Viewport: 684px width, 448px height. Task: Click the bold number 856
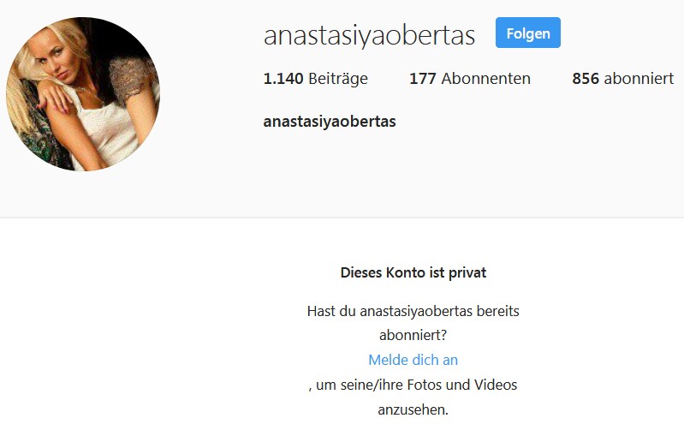[586, 79]
